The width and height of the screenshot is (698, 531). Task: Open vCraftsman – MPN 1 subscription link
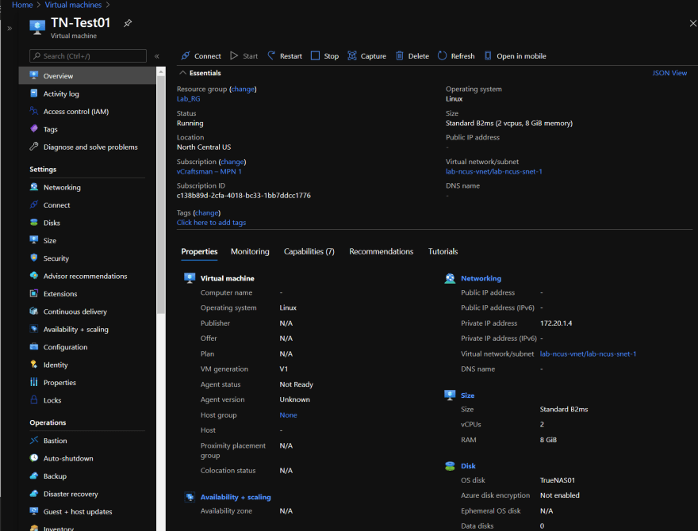[x=209, y=172]
